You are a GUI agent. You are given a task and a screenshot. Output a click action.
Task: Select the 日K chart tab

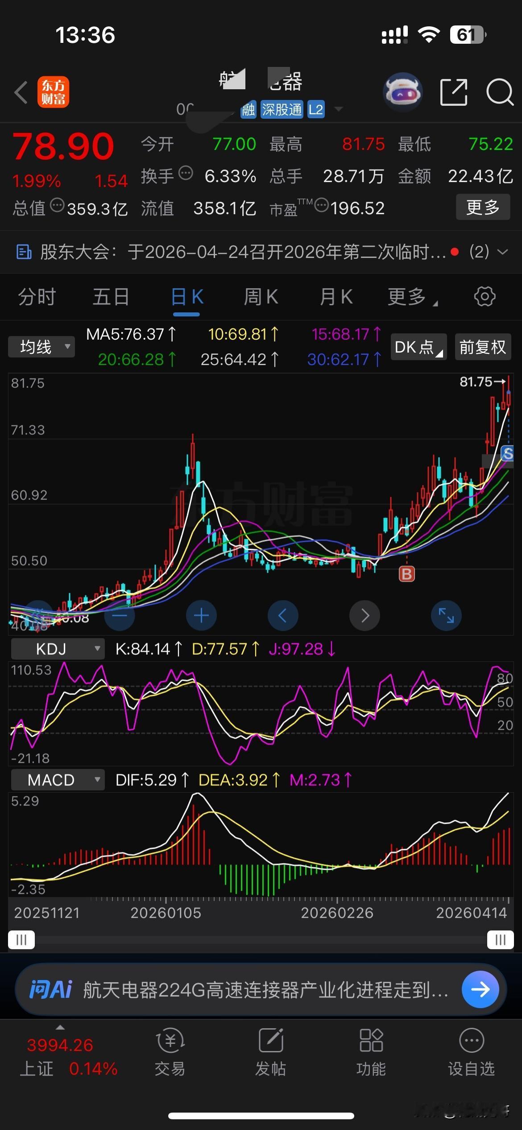[x=187, y=297]
